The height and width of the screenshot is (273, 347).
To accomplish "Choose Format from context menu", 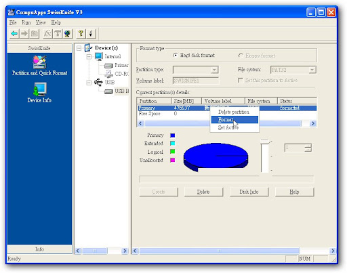I will 234,120.
